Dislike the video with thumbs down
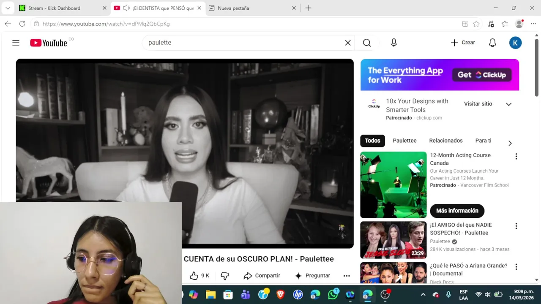This screenshot has height=304, width=541. click(x=225, y=276)
